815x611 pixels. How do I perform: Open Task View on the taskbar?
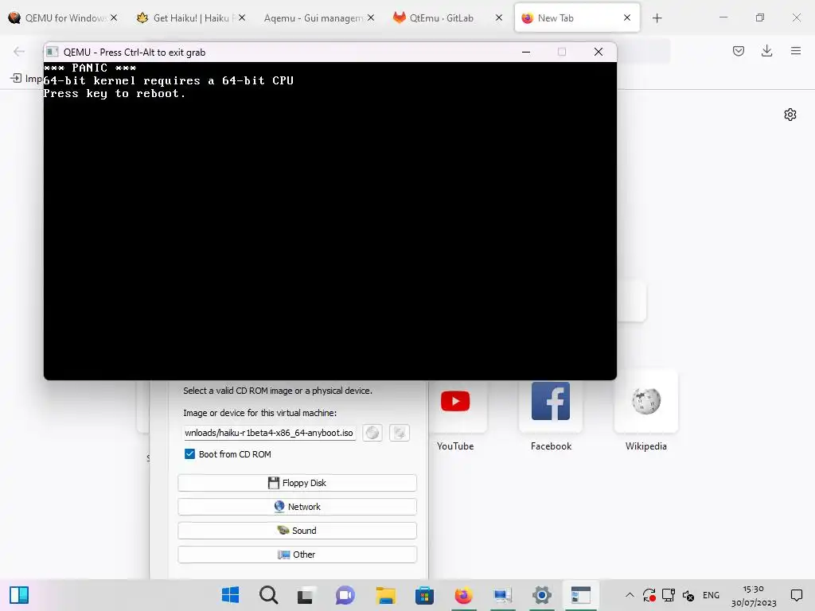(305, 595)
